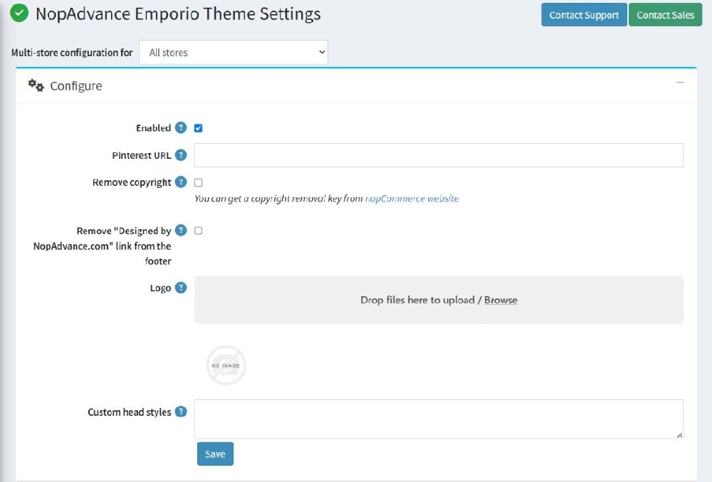The width and height of the screenshot is (712, 482).
Task: Click the Custom head styles resize handle
Action: (679, 435)
